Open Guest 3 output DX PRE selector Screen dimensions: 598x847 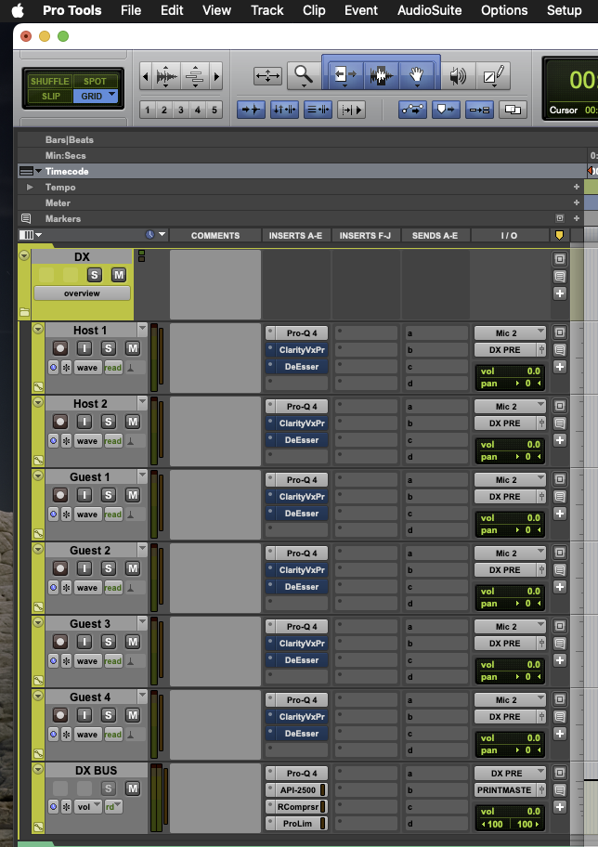[505, 644]
